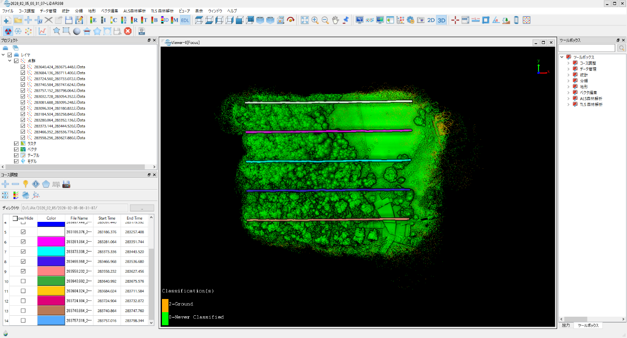Image resolution: width=627 pixels, height=338 pixels.
Task: Click the toolbox search button
Action: [622, 48]
